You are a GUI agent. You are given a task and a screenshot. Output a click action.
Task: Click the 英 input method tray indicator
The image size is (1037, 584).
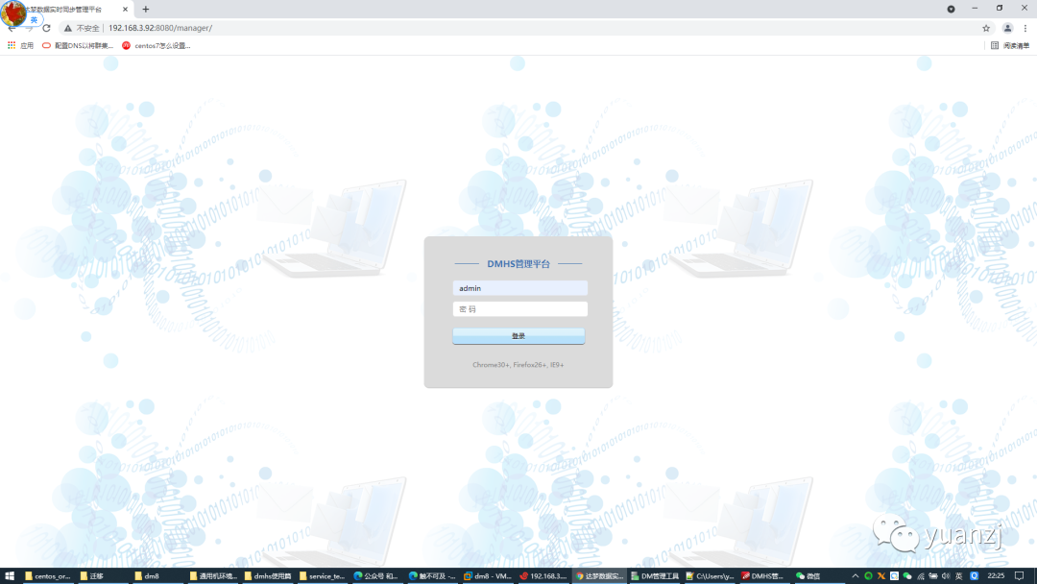tap(959, 576)
